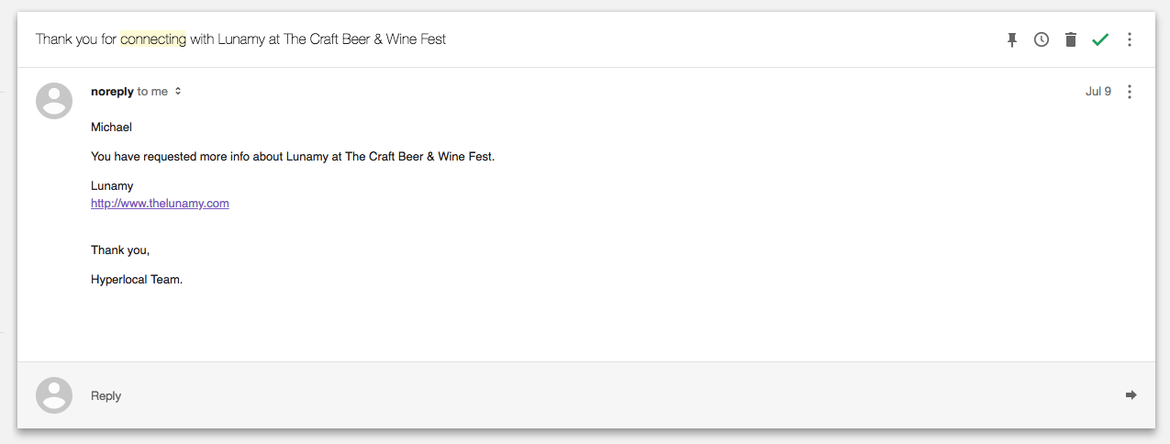Viewport: 1170px width, 444px height.
Task: Delete the email with trash icon
Action: coord(1071,39)
